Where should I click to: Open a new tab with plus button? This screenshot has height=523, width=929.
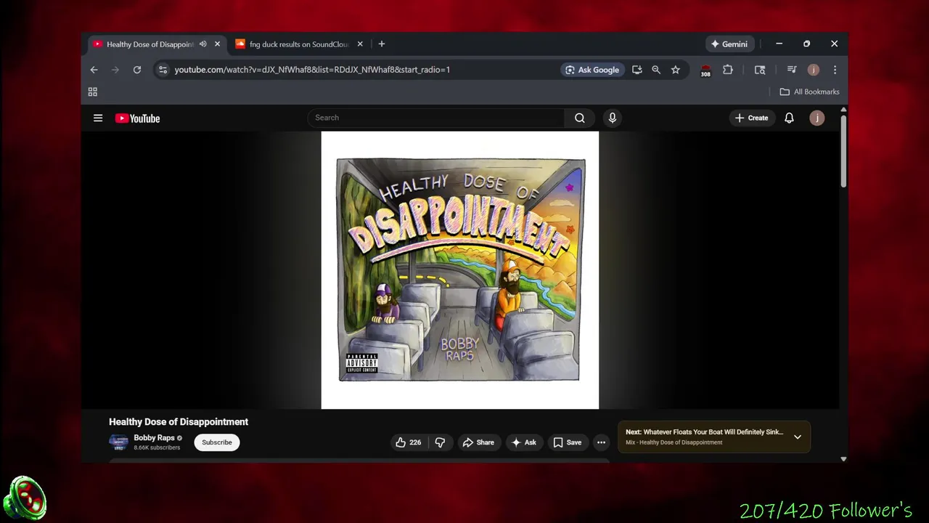click(x=381, y=44)
